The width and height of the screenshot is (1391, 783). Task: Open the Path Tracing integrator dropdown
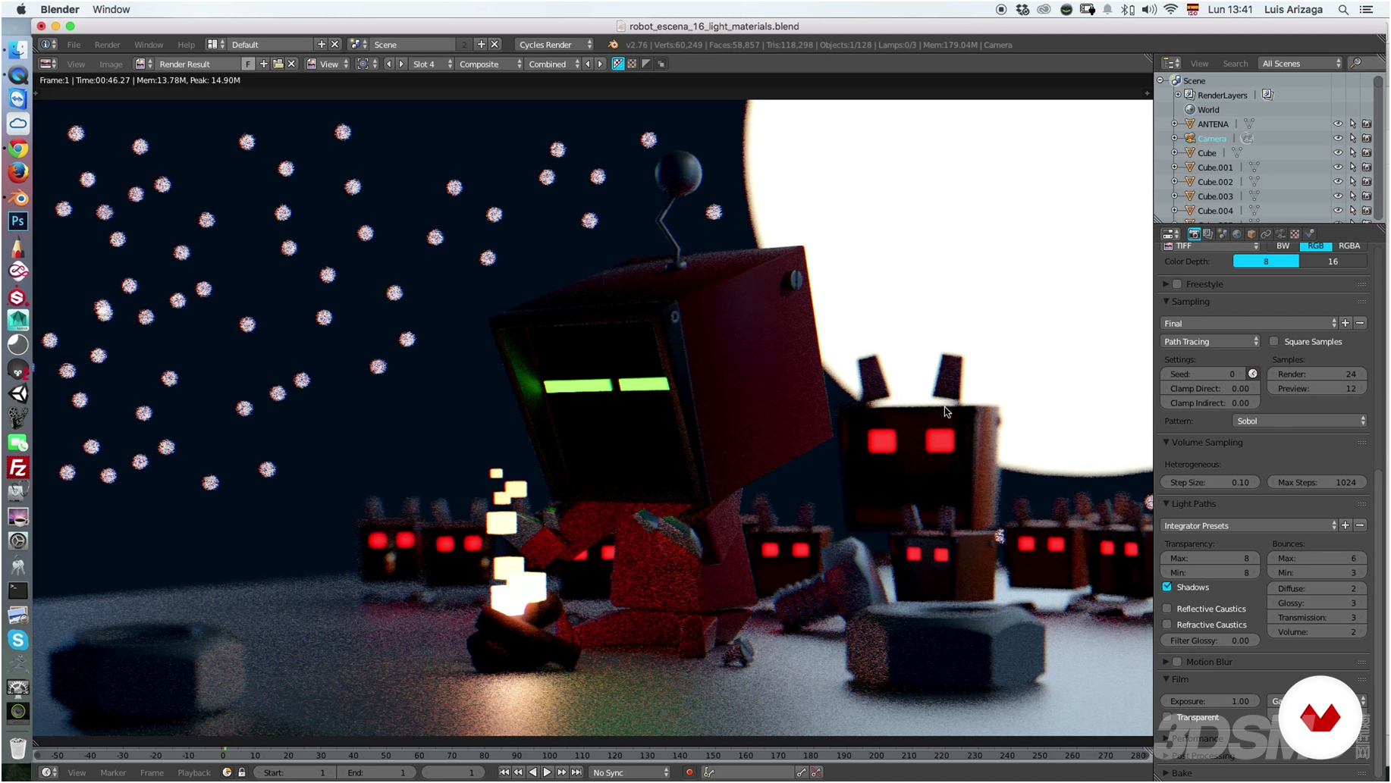click(1210, 342)
